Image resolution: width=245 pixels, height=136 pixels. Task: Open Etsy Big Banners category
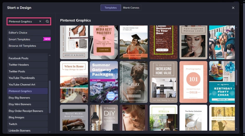28,98
